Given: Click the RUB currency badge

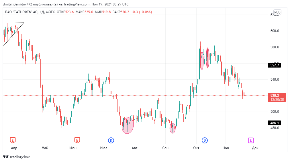Looking at the screenshot, I should pos(277,12).
